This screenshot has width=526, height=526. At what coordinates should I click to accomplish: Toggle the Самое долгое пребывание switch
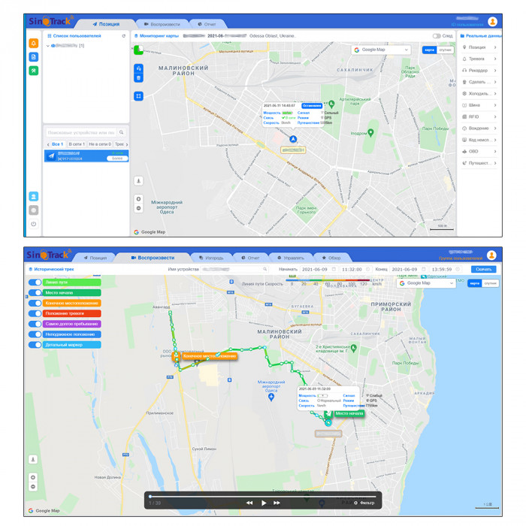[x=35, y=324]
